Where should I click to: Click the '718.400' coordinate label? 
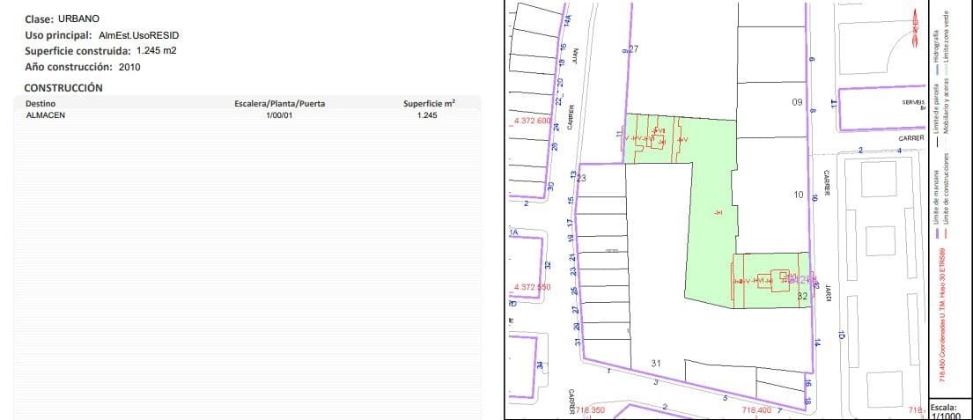click(756, 410)
